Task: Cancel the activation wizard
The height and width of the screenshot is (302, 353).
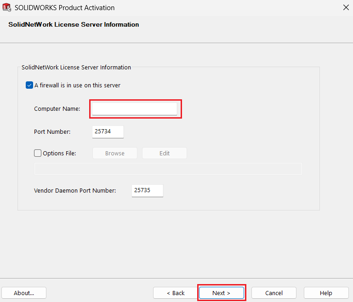Action: [x=274, y=293]
